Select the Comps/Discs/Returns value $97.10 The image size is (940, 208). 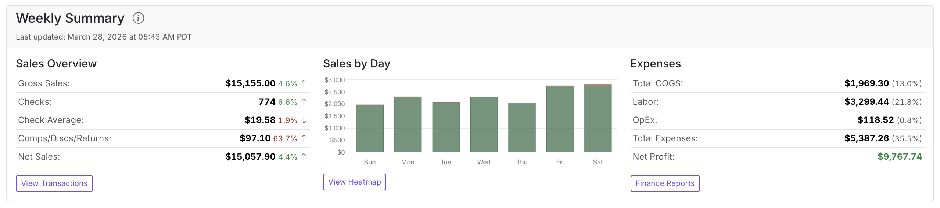click(x=255, y=138)
